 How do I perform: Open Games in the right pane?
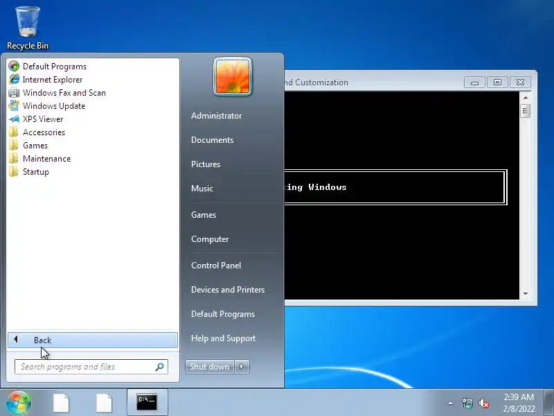204,215
